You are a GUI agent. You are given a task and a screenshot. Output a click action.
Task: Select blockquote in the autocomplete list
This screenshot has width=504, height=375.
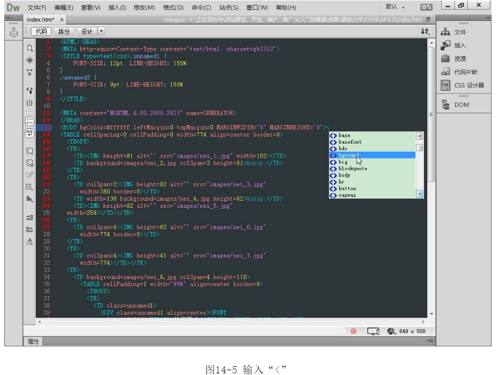353,168
